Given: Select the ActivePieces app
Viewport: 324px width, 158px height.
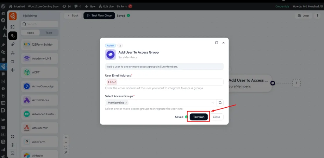Looking at the screenshot, I should click(x=40, y=100).
